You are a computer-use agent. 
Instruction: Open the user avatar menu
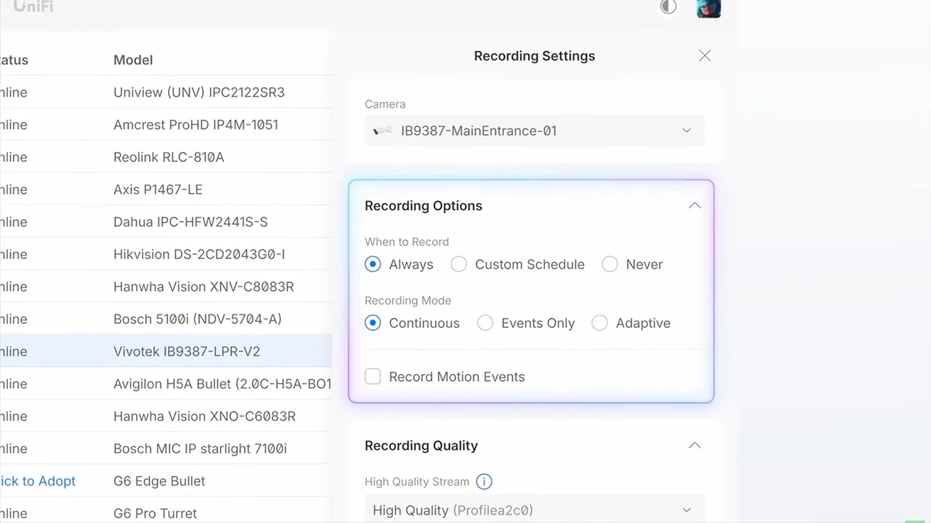[x=708, y=8]
